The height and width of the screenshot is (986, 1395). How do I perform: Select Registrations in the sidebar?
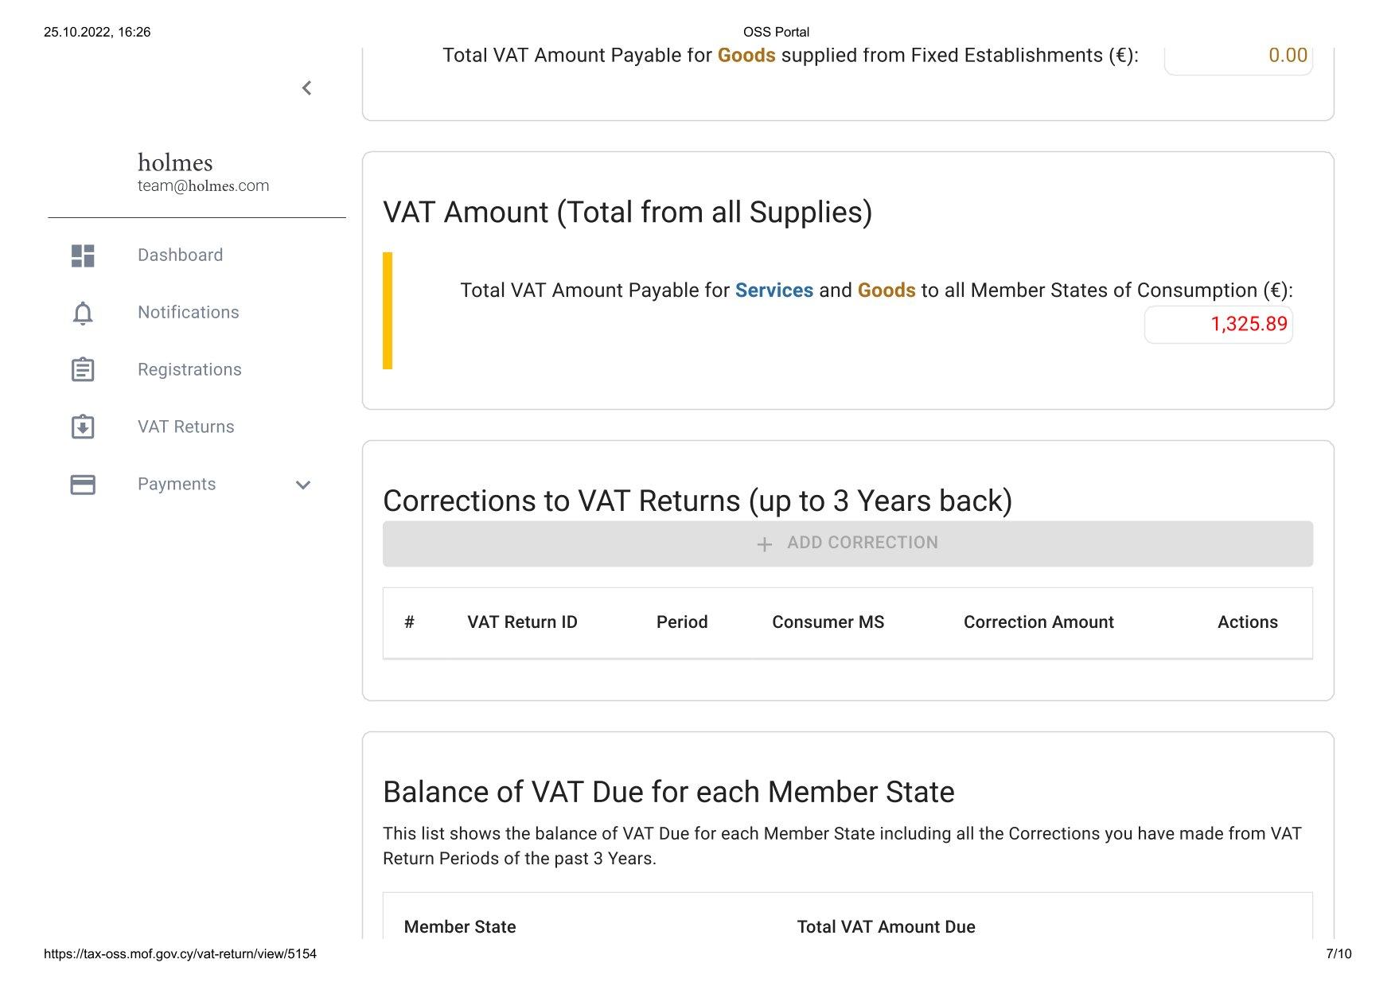click(x=189, y=369)
